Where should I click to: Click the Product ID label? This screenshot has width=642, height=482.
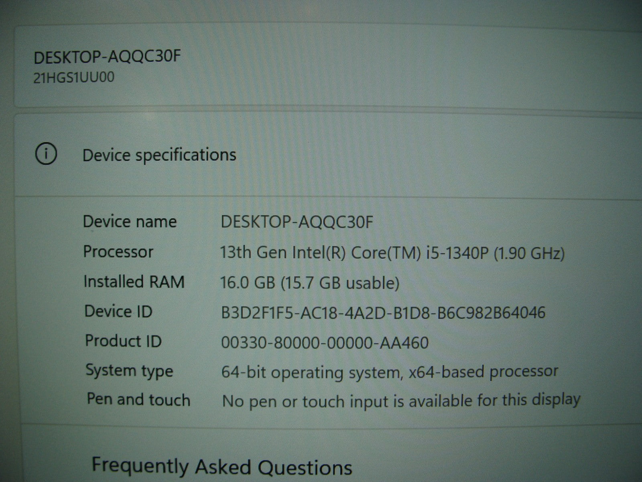[123, 341]
